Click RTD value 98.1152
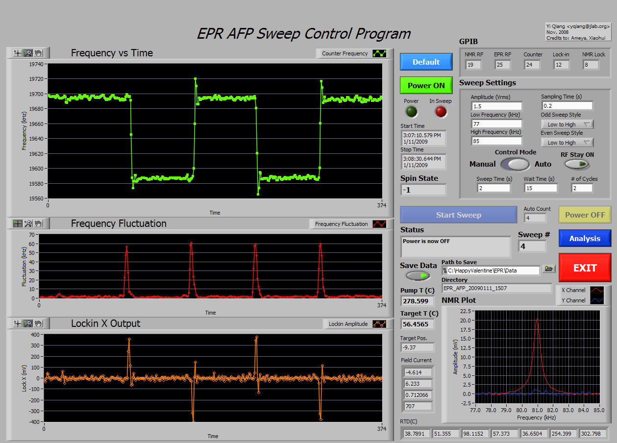Image resolution: width=617 pixels, height=443 pixels. (x=475, y=434)
